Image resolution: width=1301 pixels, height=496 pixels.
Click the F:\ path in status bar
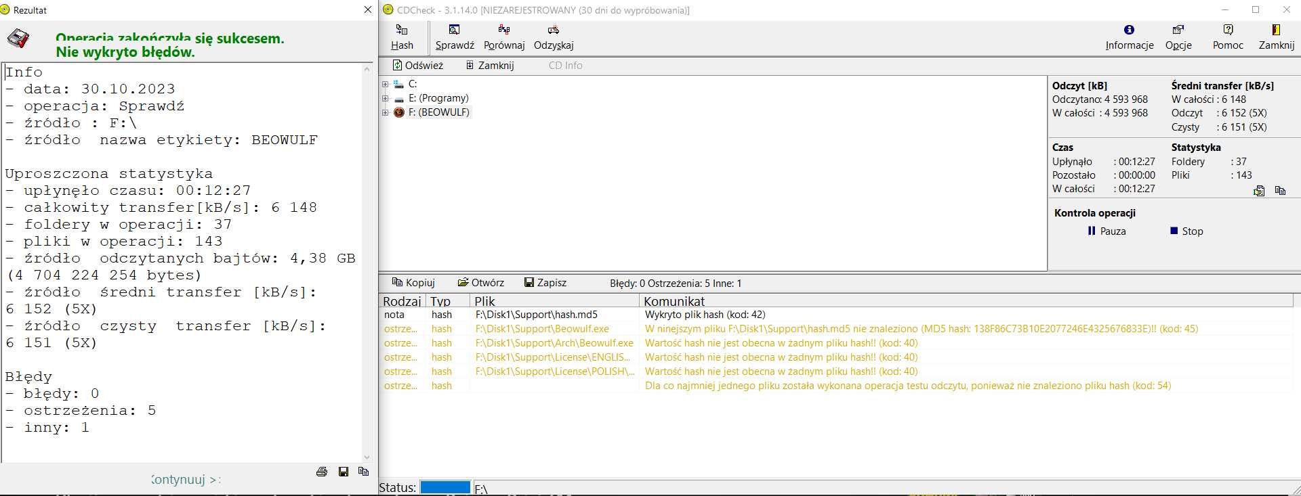click(480, 489)
